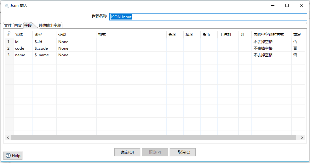Toggle the 重复 value 否 for id
This screenshot has width=310, height=163.
coord(298,42)
